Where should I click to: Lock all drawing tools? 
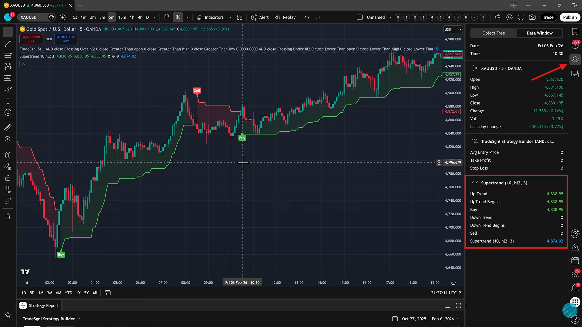click(8, 178)
